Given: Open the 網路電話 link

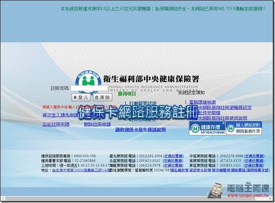Looking at the screenshot, I should (250, 170).
